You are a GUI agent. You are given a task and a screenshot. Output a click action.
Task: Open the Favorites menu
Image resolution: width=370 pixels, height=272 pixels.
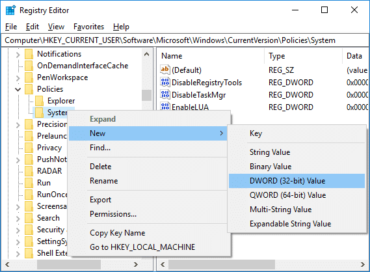point(88,27)
